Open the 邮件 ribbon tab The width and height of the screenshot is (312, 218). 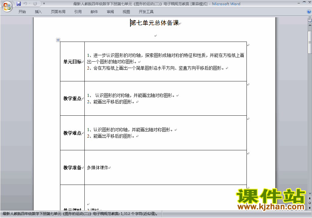pos(94,12)
